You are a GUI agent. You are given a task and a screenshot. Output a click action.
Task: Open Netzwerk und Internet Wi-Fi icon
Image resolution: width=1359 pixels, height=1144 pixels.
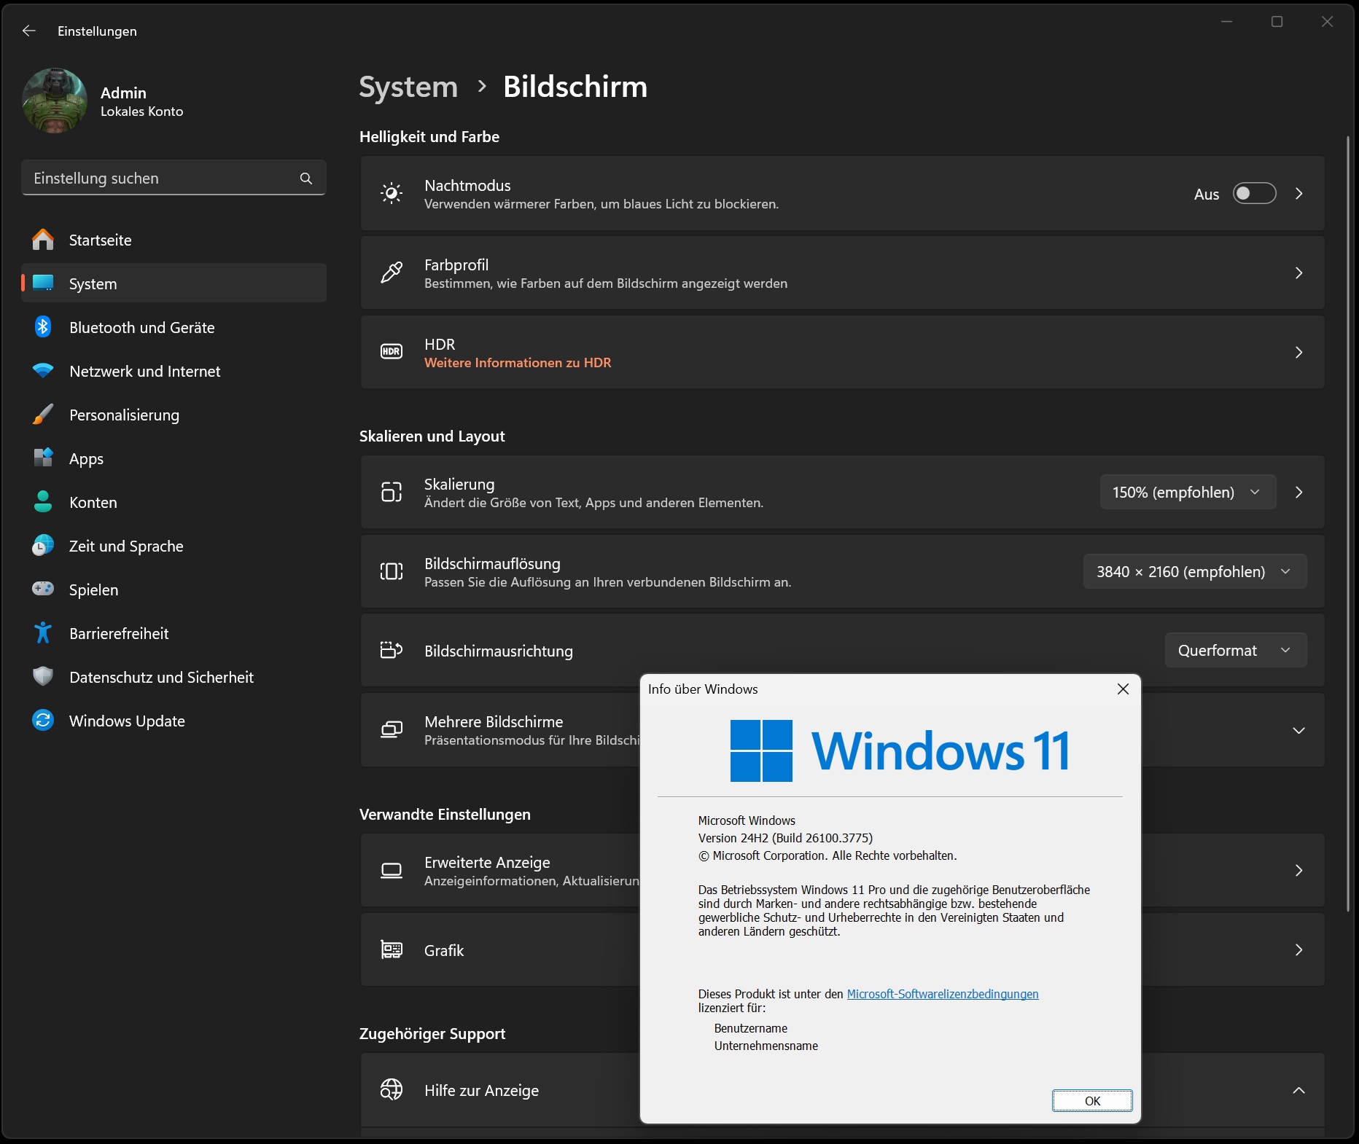click(43, 371)
